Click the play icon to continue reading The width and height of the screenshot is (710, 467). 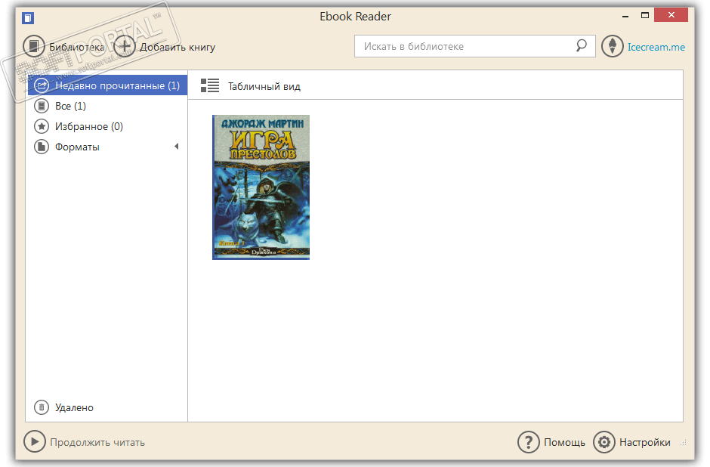tap(35, 441)
